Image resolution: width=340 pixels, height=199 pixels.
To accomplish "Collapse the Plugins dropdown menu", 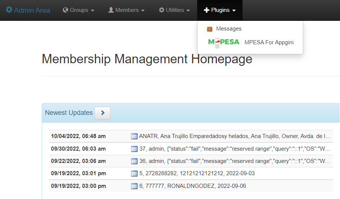I will pyautogui.click(x=220, y=10).
